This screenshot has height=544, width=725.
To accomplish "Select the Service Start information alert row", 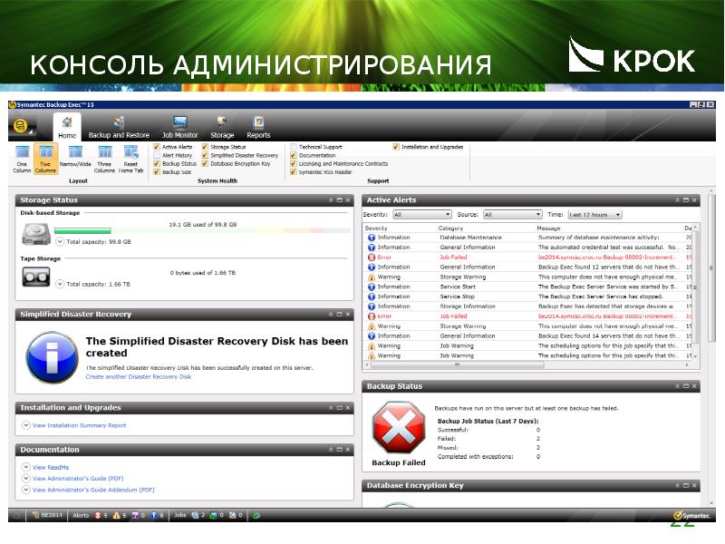I will 528,287.
